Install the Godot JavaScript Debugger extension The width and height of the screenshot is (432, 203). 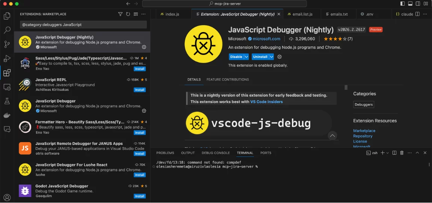click(140, 196)
